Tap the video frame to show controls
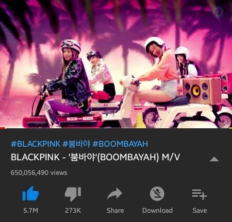Screen dimensions: 232x222 [116, 64]
